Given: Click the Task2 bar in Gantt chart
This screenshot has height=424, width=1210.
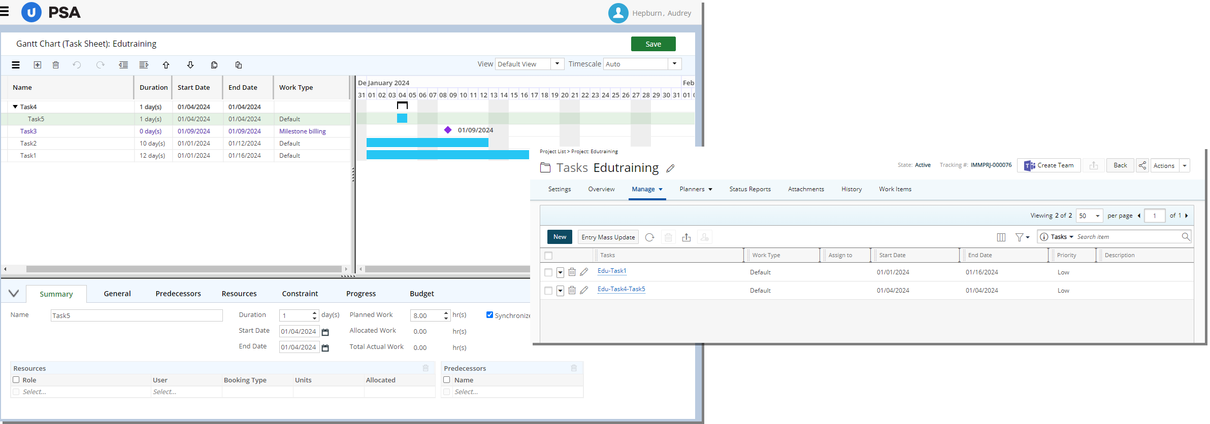Looking at the screenshot, I should (427, 143).
